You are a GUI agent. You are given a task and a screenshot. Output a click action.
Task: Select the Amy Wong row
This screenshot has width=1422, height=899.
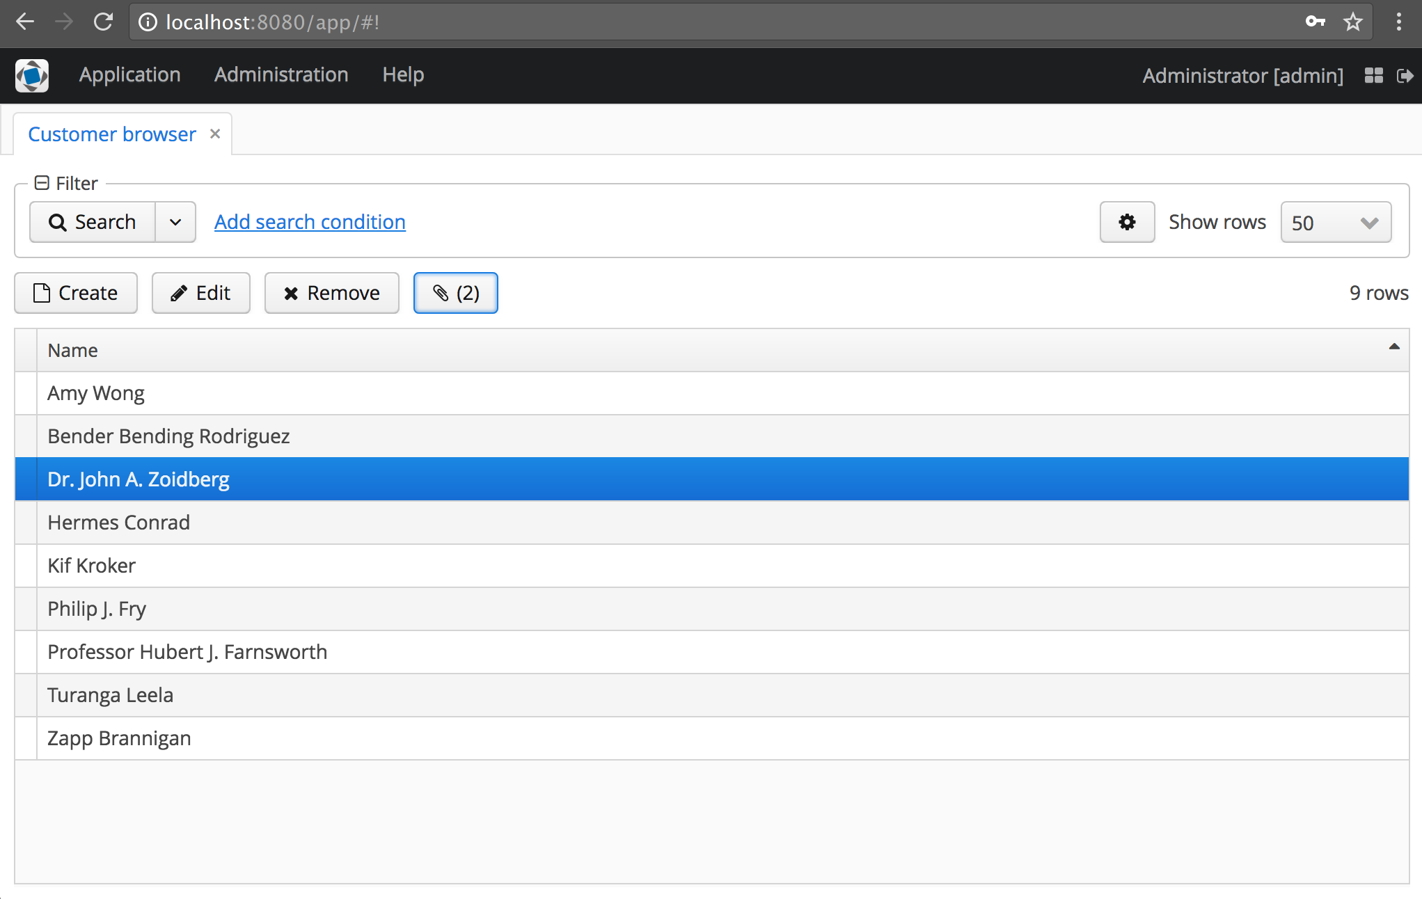coord(712,393)
